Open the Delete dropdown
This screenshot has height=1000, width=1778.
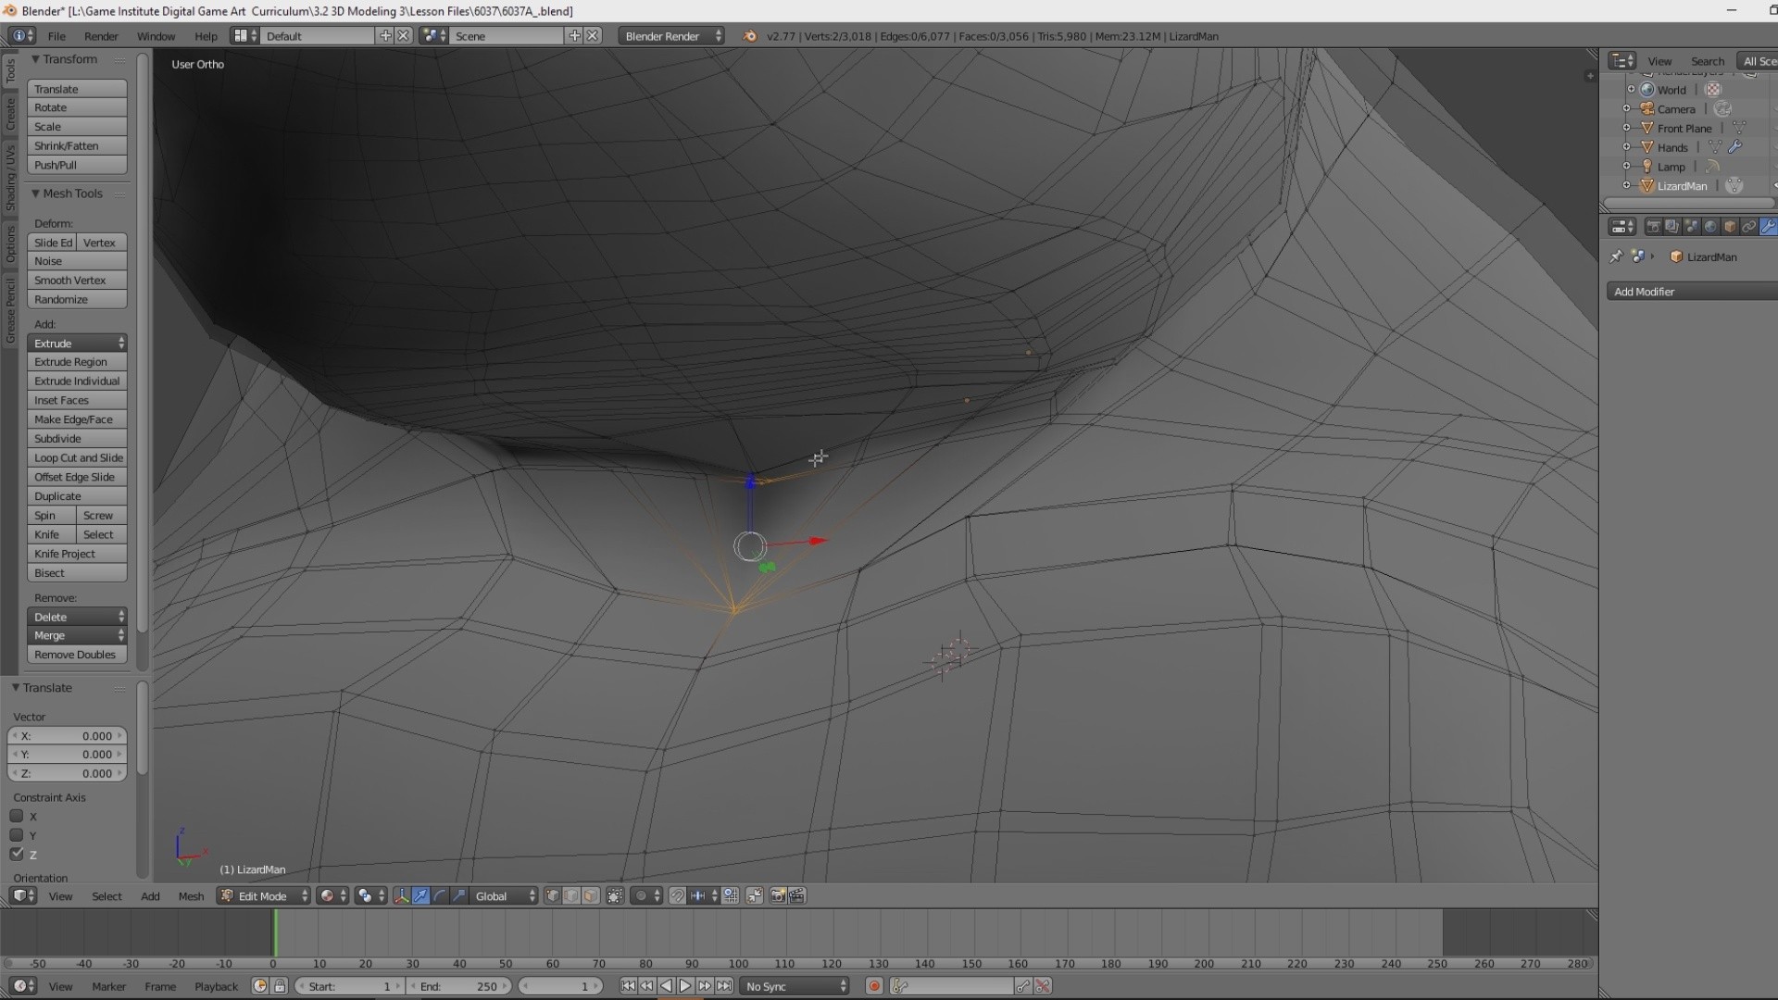coord(77,617)
